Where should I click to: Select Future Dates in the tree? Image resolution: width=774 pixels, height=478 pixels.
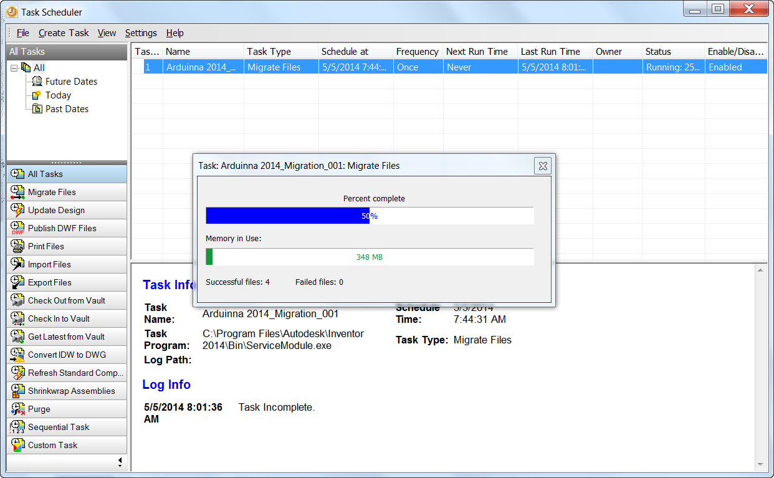[x=71, y=81]
